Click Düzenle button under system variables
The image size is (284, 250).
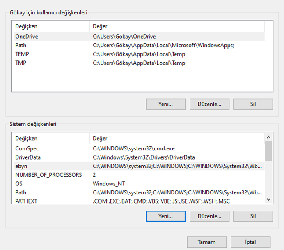click(209, 216)
